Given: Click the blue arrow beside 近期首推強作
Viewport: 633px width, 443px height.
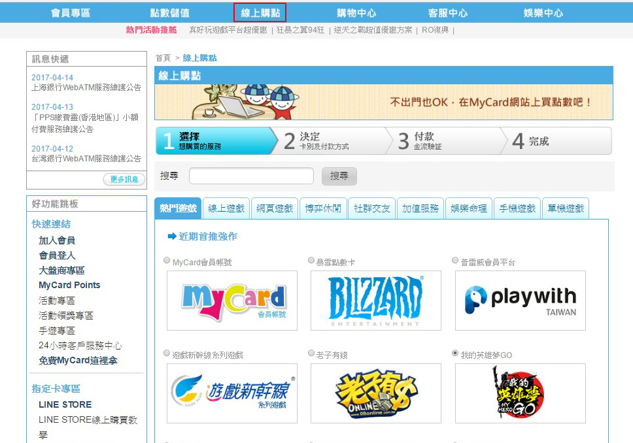Looking at the screenshot, I should (x=172, y=237).
